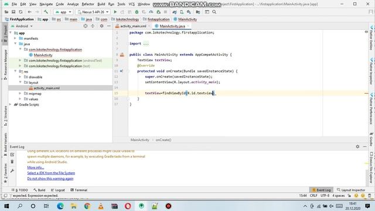Click the Project Structure icon

click(x=198, y=12)
